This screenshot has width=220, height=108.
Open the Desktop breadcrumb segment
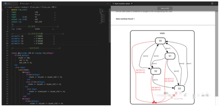[x=25, y=7]
